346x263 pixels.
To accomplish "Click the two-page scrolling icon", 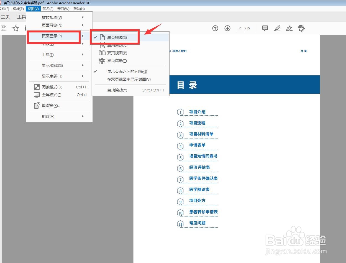I will pyautogui.click(x=102, y=61).
